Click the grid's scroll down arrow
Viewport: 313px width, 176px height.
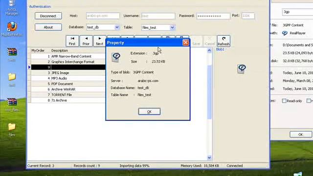209,158
